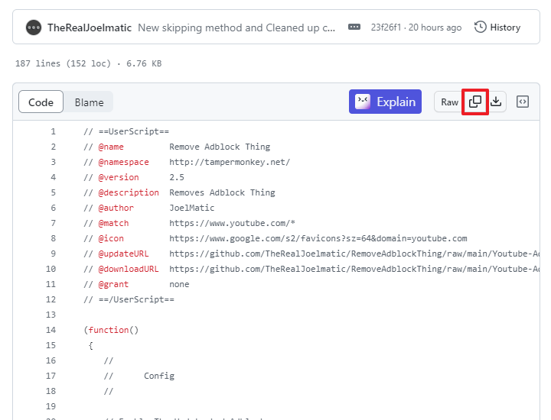Click the @grant tag
The width and height of the screenshot is (551, 420).
(x=113, y=284)
